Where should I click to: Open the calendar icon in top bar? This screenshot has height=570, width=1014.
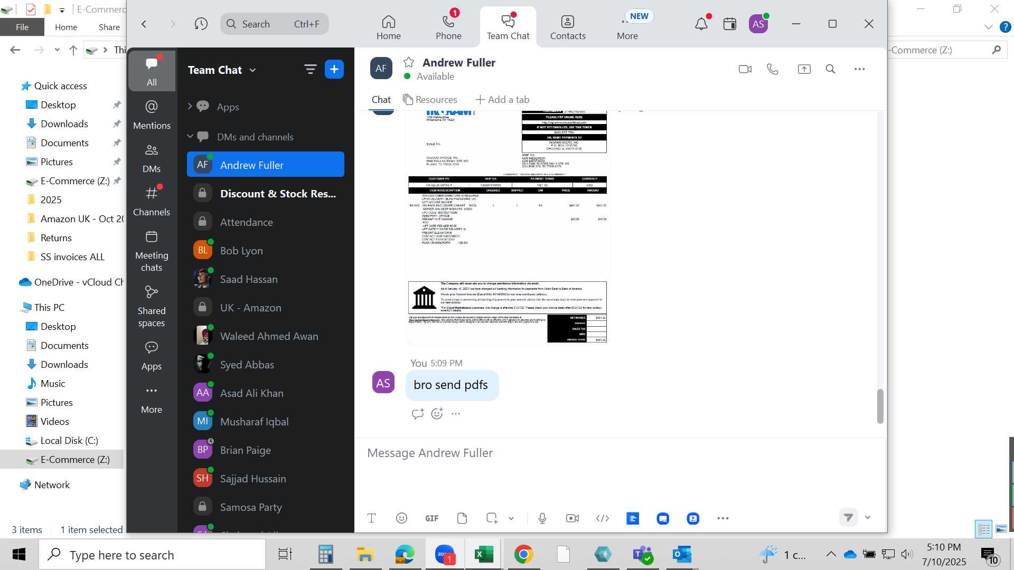[x=730, y=24]
